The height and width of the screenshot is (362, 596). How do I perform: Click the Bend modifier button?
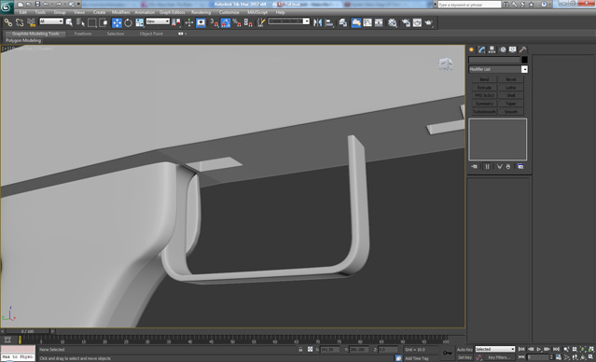pos(484,79)
